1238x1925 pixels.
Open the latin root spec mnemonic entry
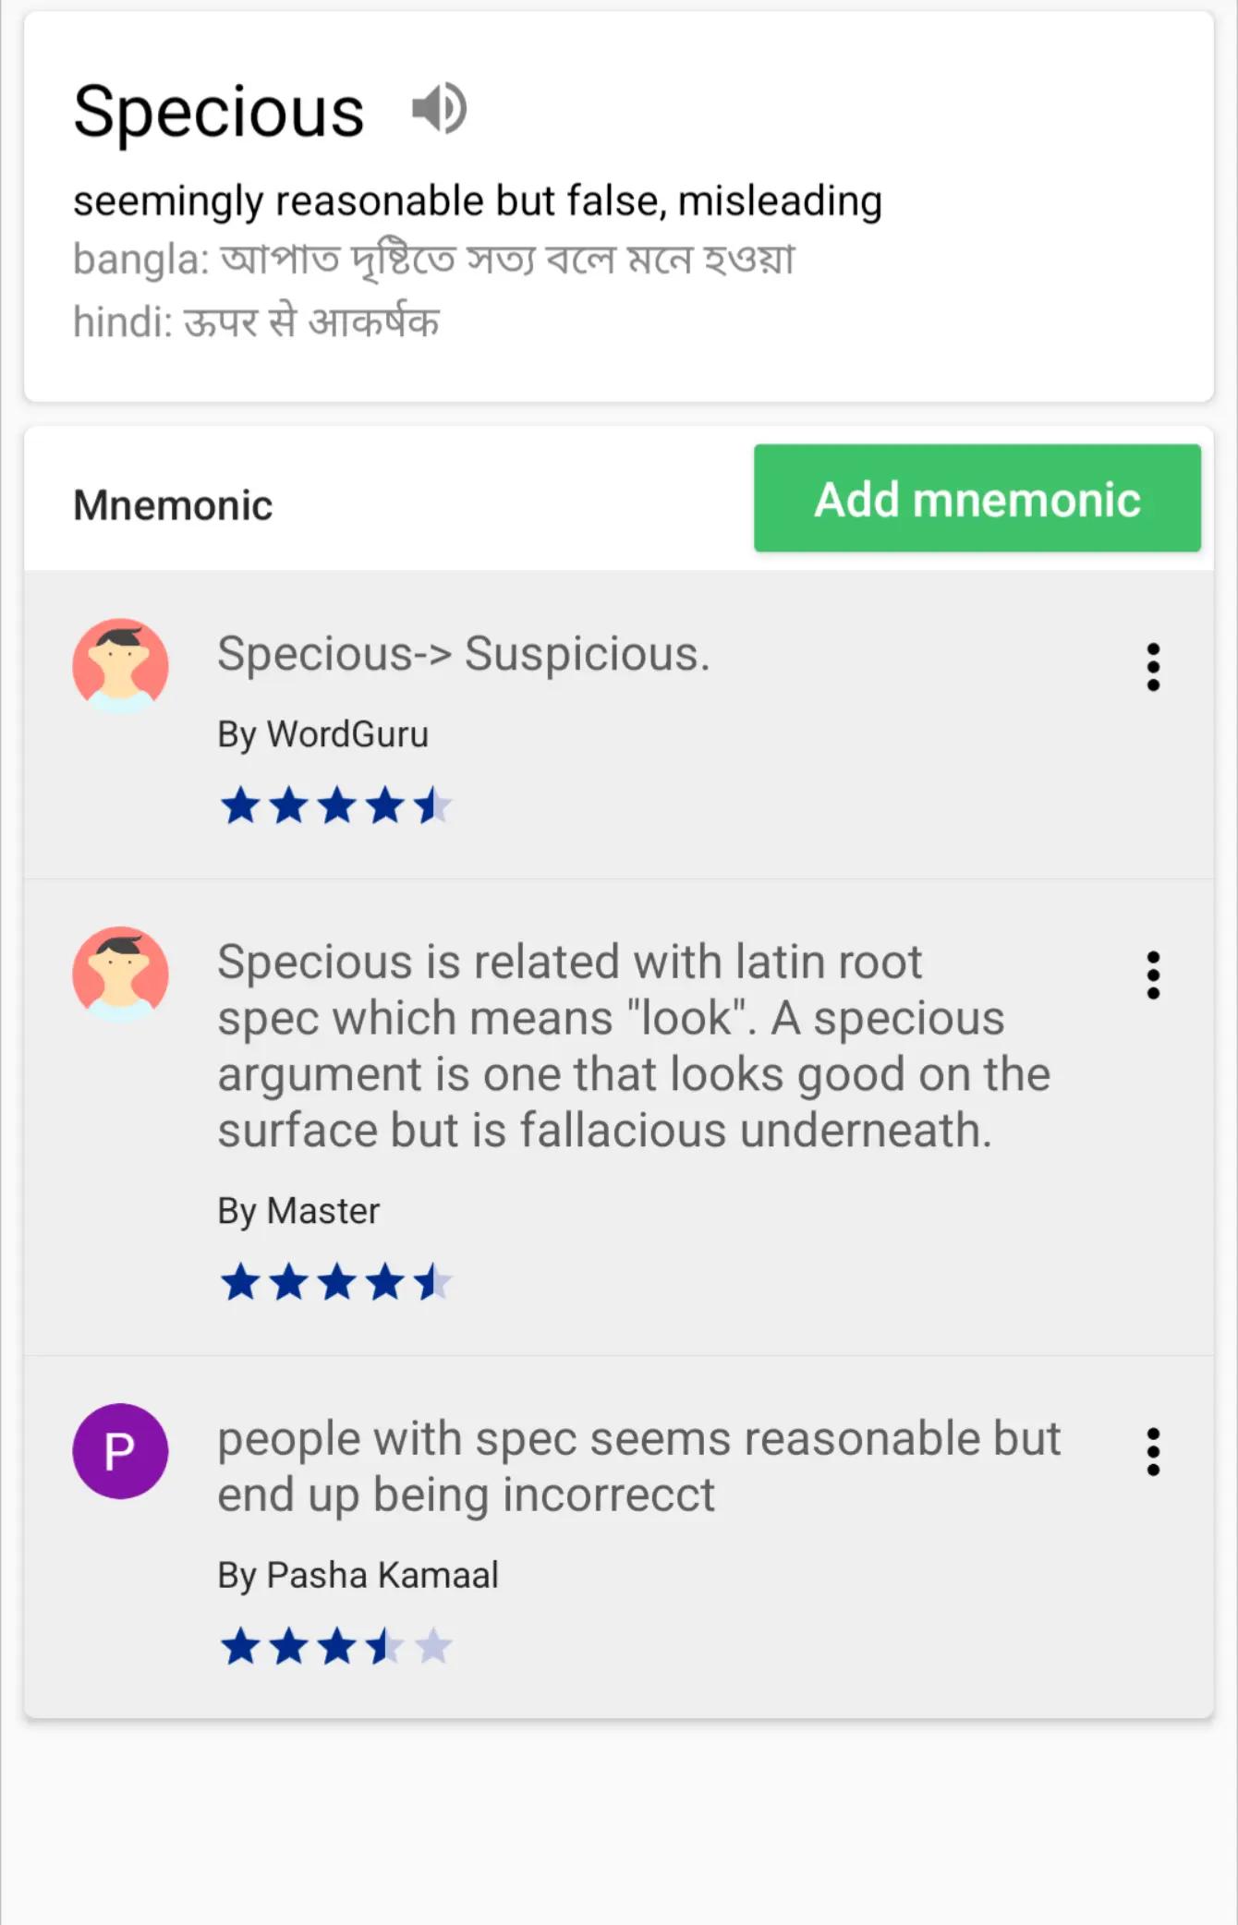pyautogui.click(x=634, y=1046)
